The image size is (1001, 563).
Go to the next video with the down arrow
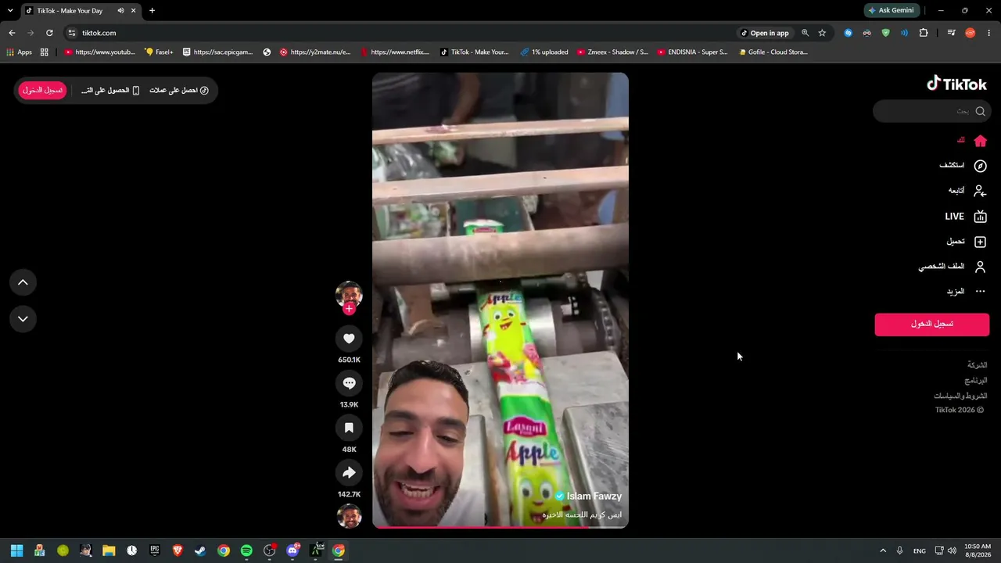click(x=23, y=319)
